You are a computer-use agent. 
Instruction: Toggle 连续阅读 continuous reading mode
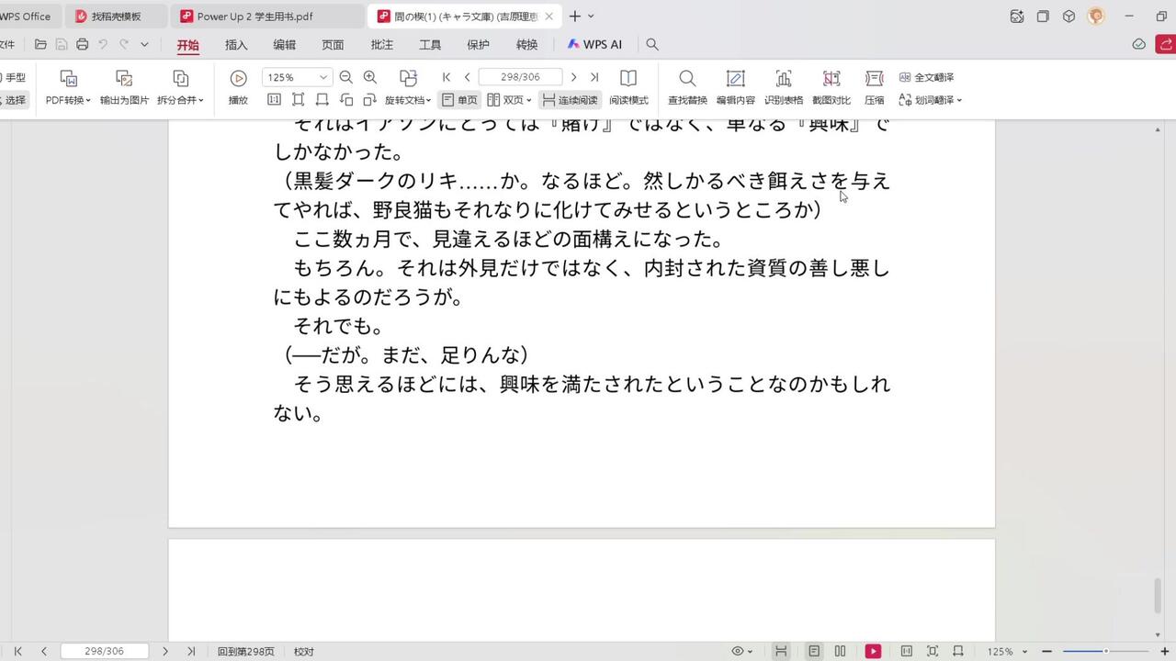click(x=570, y=100)
